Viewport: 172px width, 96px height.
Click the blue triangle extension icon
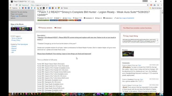click(155, 5)
